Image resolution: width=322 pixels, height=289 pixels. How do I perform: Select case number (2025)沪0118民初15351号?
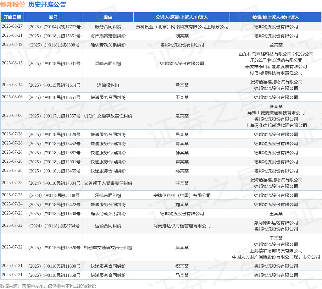tap(54, 36)
